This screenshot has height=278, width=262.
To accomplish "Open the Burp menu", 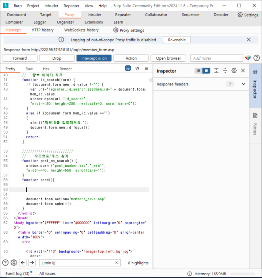I will (x=18, y=6).
